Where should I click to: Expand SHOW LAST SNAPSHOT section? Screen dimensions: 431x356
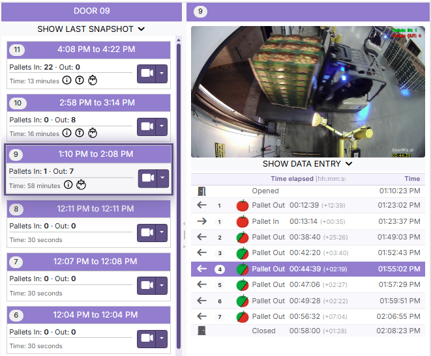tap(91, 29)
